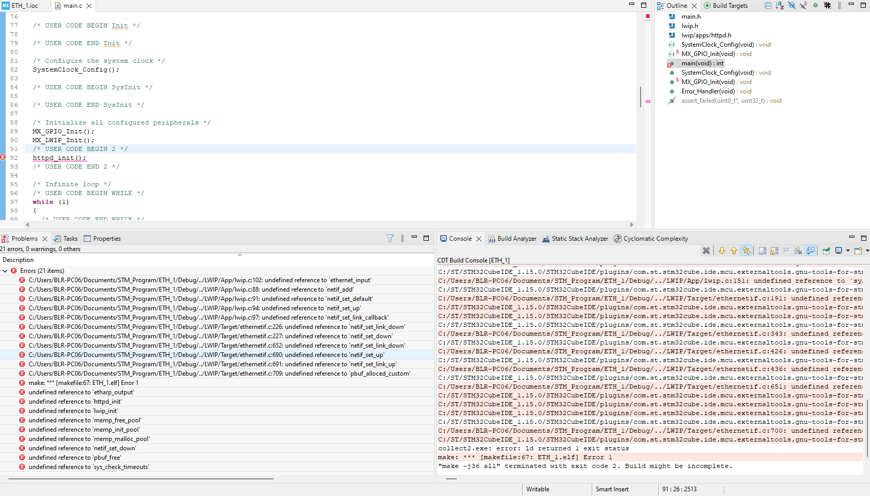The image size is (870, 496).
Task: Pin the console view
Action: (826, 251)
